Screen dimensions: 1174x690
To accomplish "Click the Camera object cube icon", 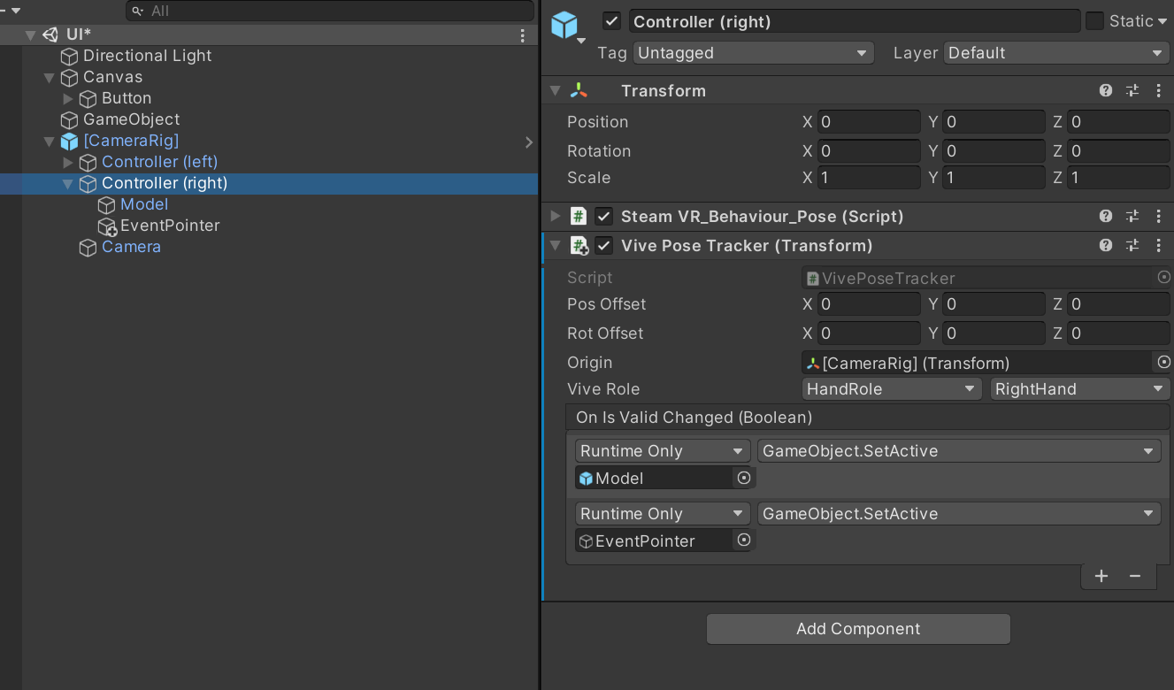I will (88, 247).
